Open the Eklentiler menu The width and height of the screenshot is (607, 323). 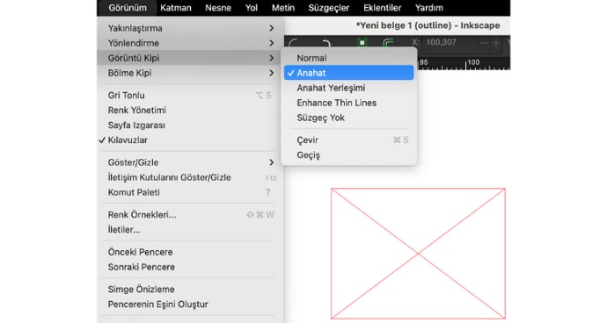382,8
